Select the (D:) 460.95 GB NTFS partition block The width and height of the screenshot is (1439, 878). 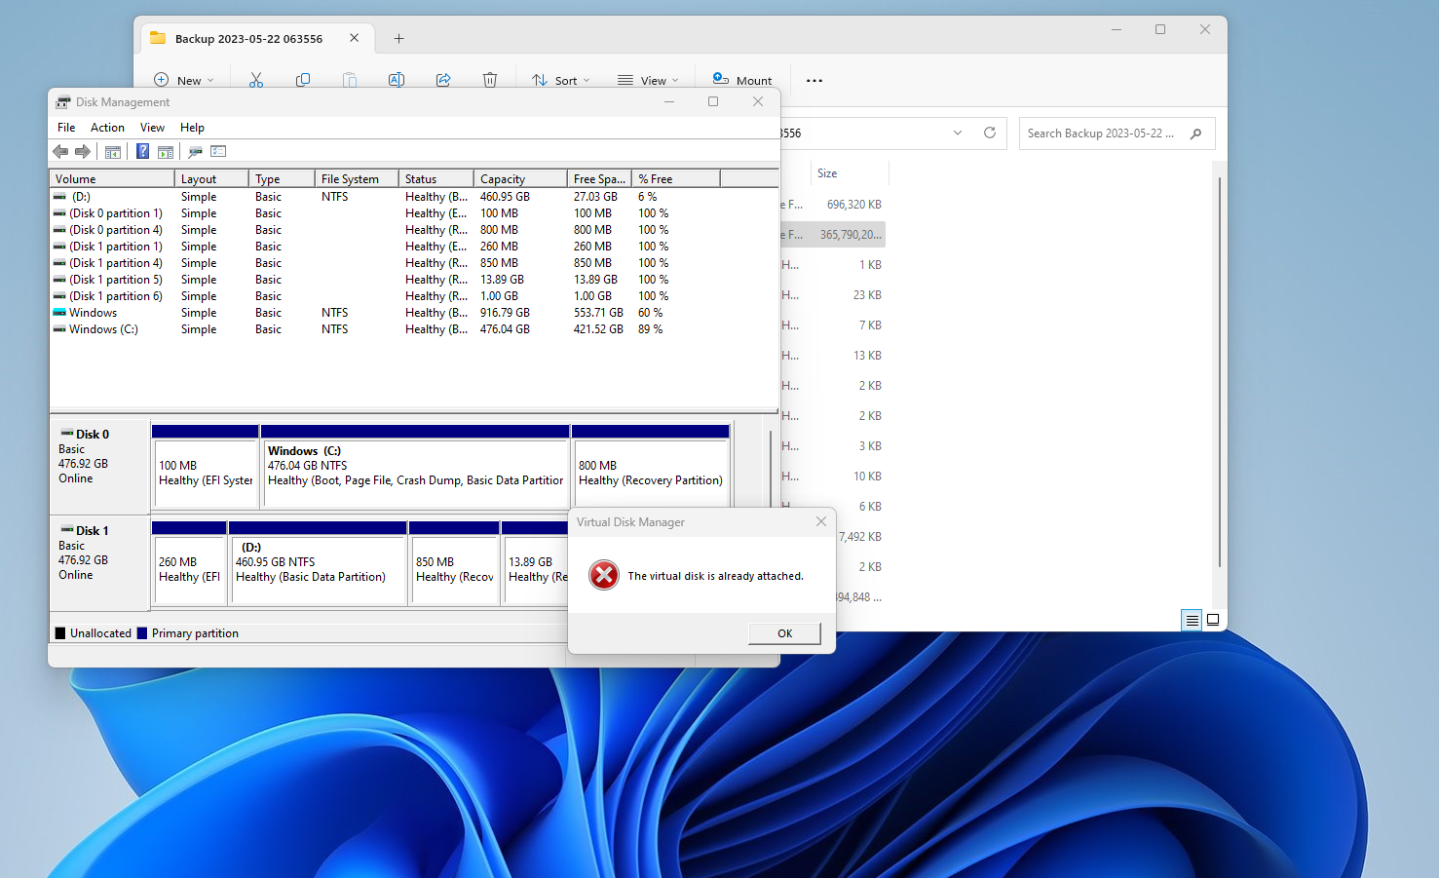[318, 562]
